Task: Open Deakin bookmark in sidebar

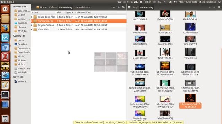Action: pos(20,15)
